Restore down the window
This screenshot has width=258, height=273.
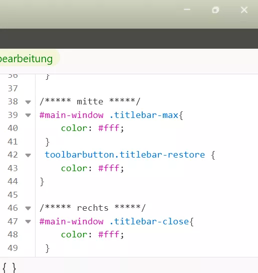pyautogui.click(x=215, y=10)
